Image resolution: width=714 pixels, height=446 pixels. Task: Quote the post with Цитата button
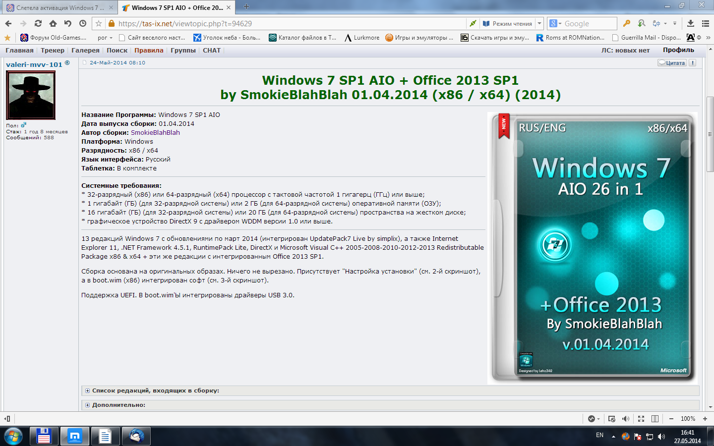pos(672,63)
